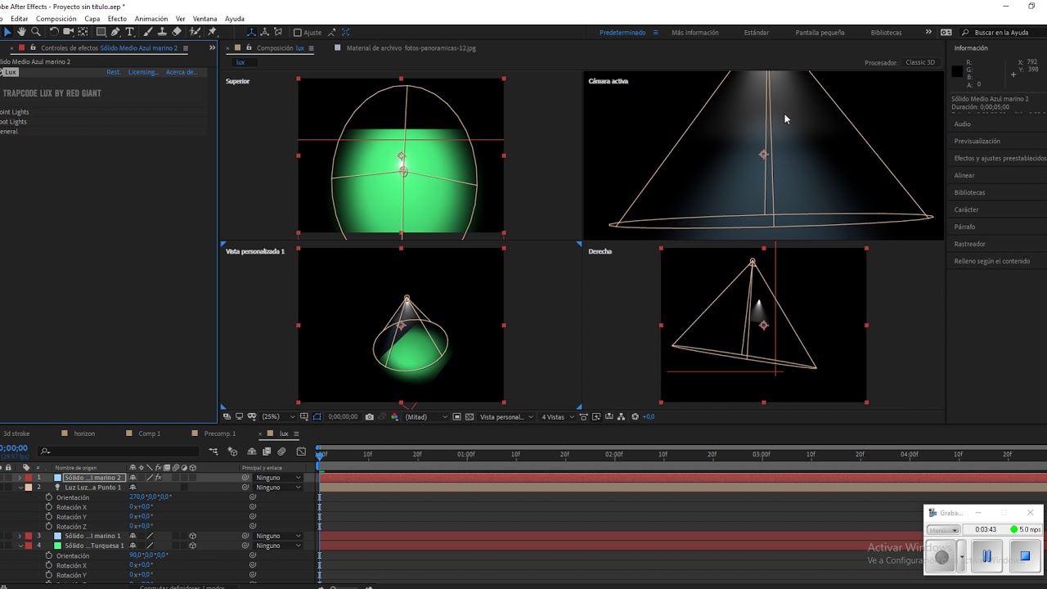The width and height of the screenshot is (1047, 589).
Task: Open the Animación menu
Action: pyautogui.click(x=151, y=19)
